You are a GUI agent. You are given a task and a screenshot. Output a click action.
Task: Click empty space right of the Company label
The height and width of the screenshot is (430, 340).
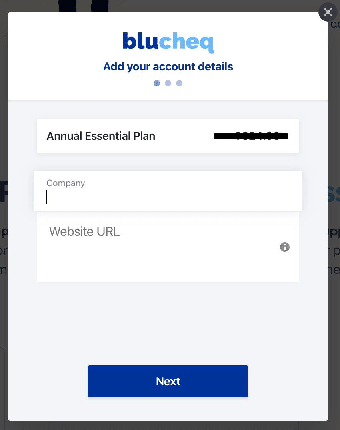click(x=192, y=183)
